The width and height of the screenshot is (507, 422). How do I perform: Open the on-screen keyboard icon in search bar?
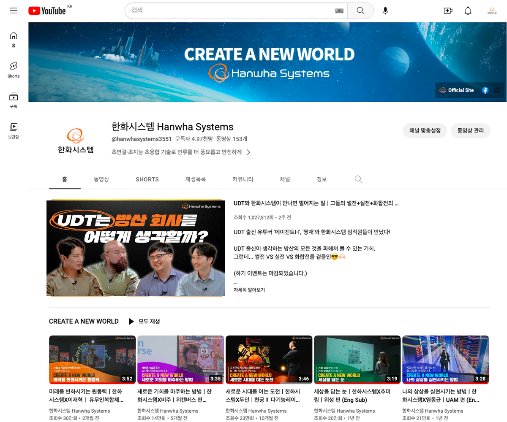point(339,11)
